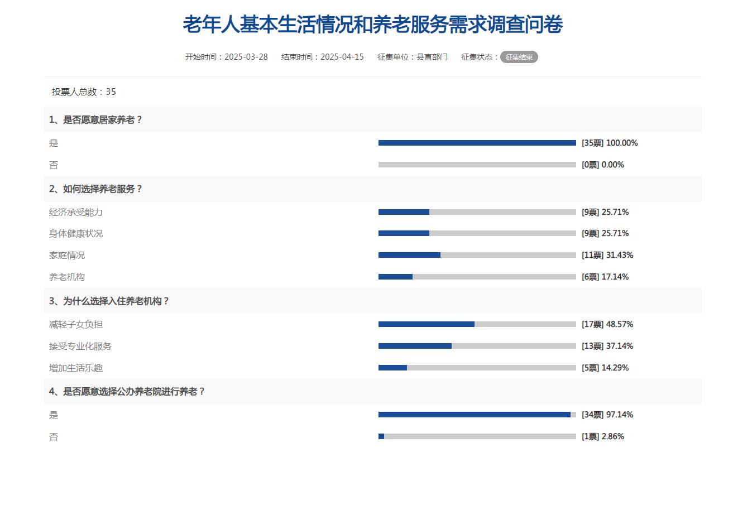Screen dimensions: 733x515
Task: Click question 4 heading about 公办养老院
Action: (x=127, y=391)
